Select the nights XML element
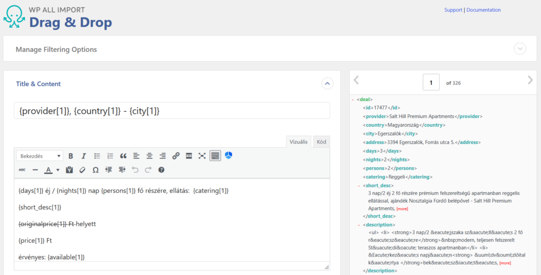Image resolution: width=541 pixels, height=275 pixels. point(386,159)
